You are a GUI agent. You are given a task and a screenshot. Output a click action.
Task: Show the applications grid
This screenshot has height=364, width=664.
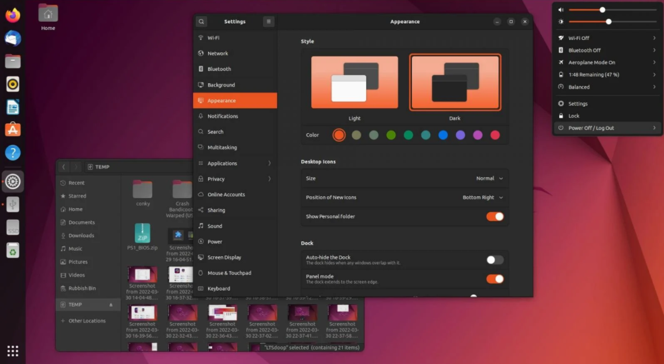click(x=13, y=351)
